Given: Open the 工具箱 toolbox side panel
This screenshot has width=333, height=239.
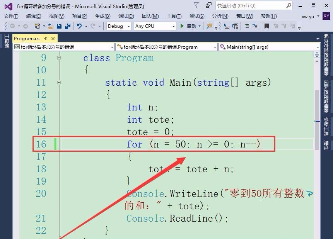Looking at the screenshot, I should 7,41.
